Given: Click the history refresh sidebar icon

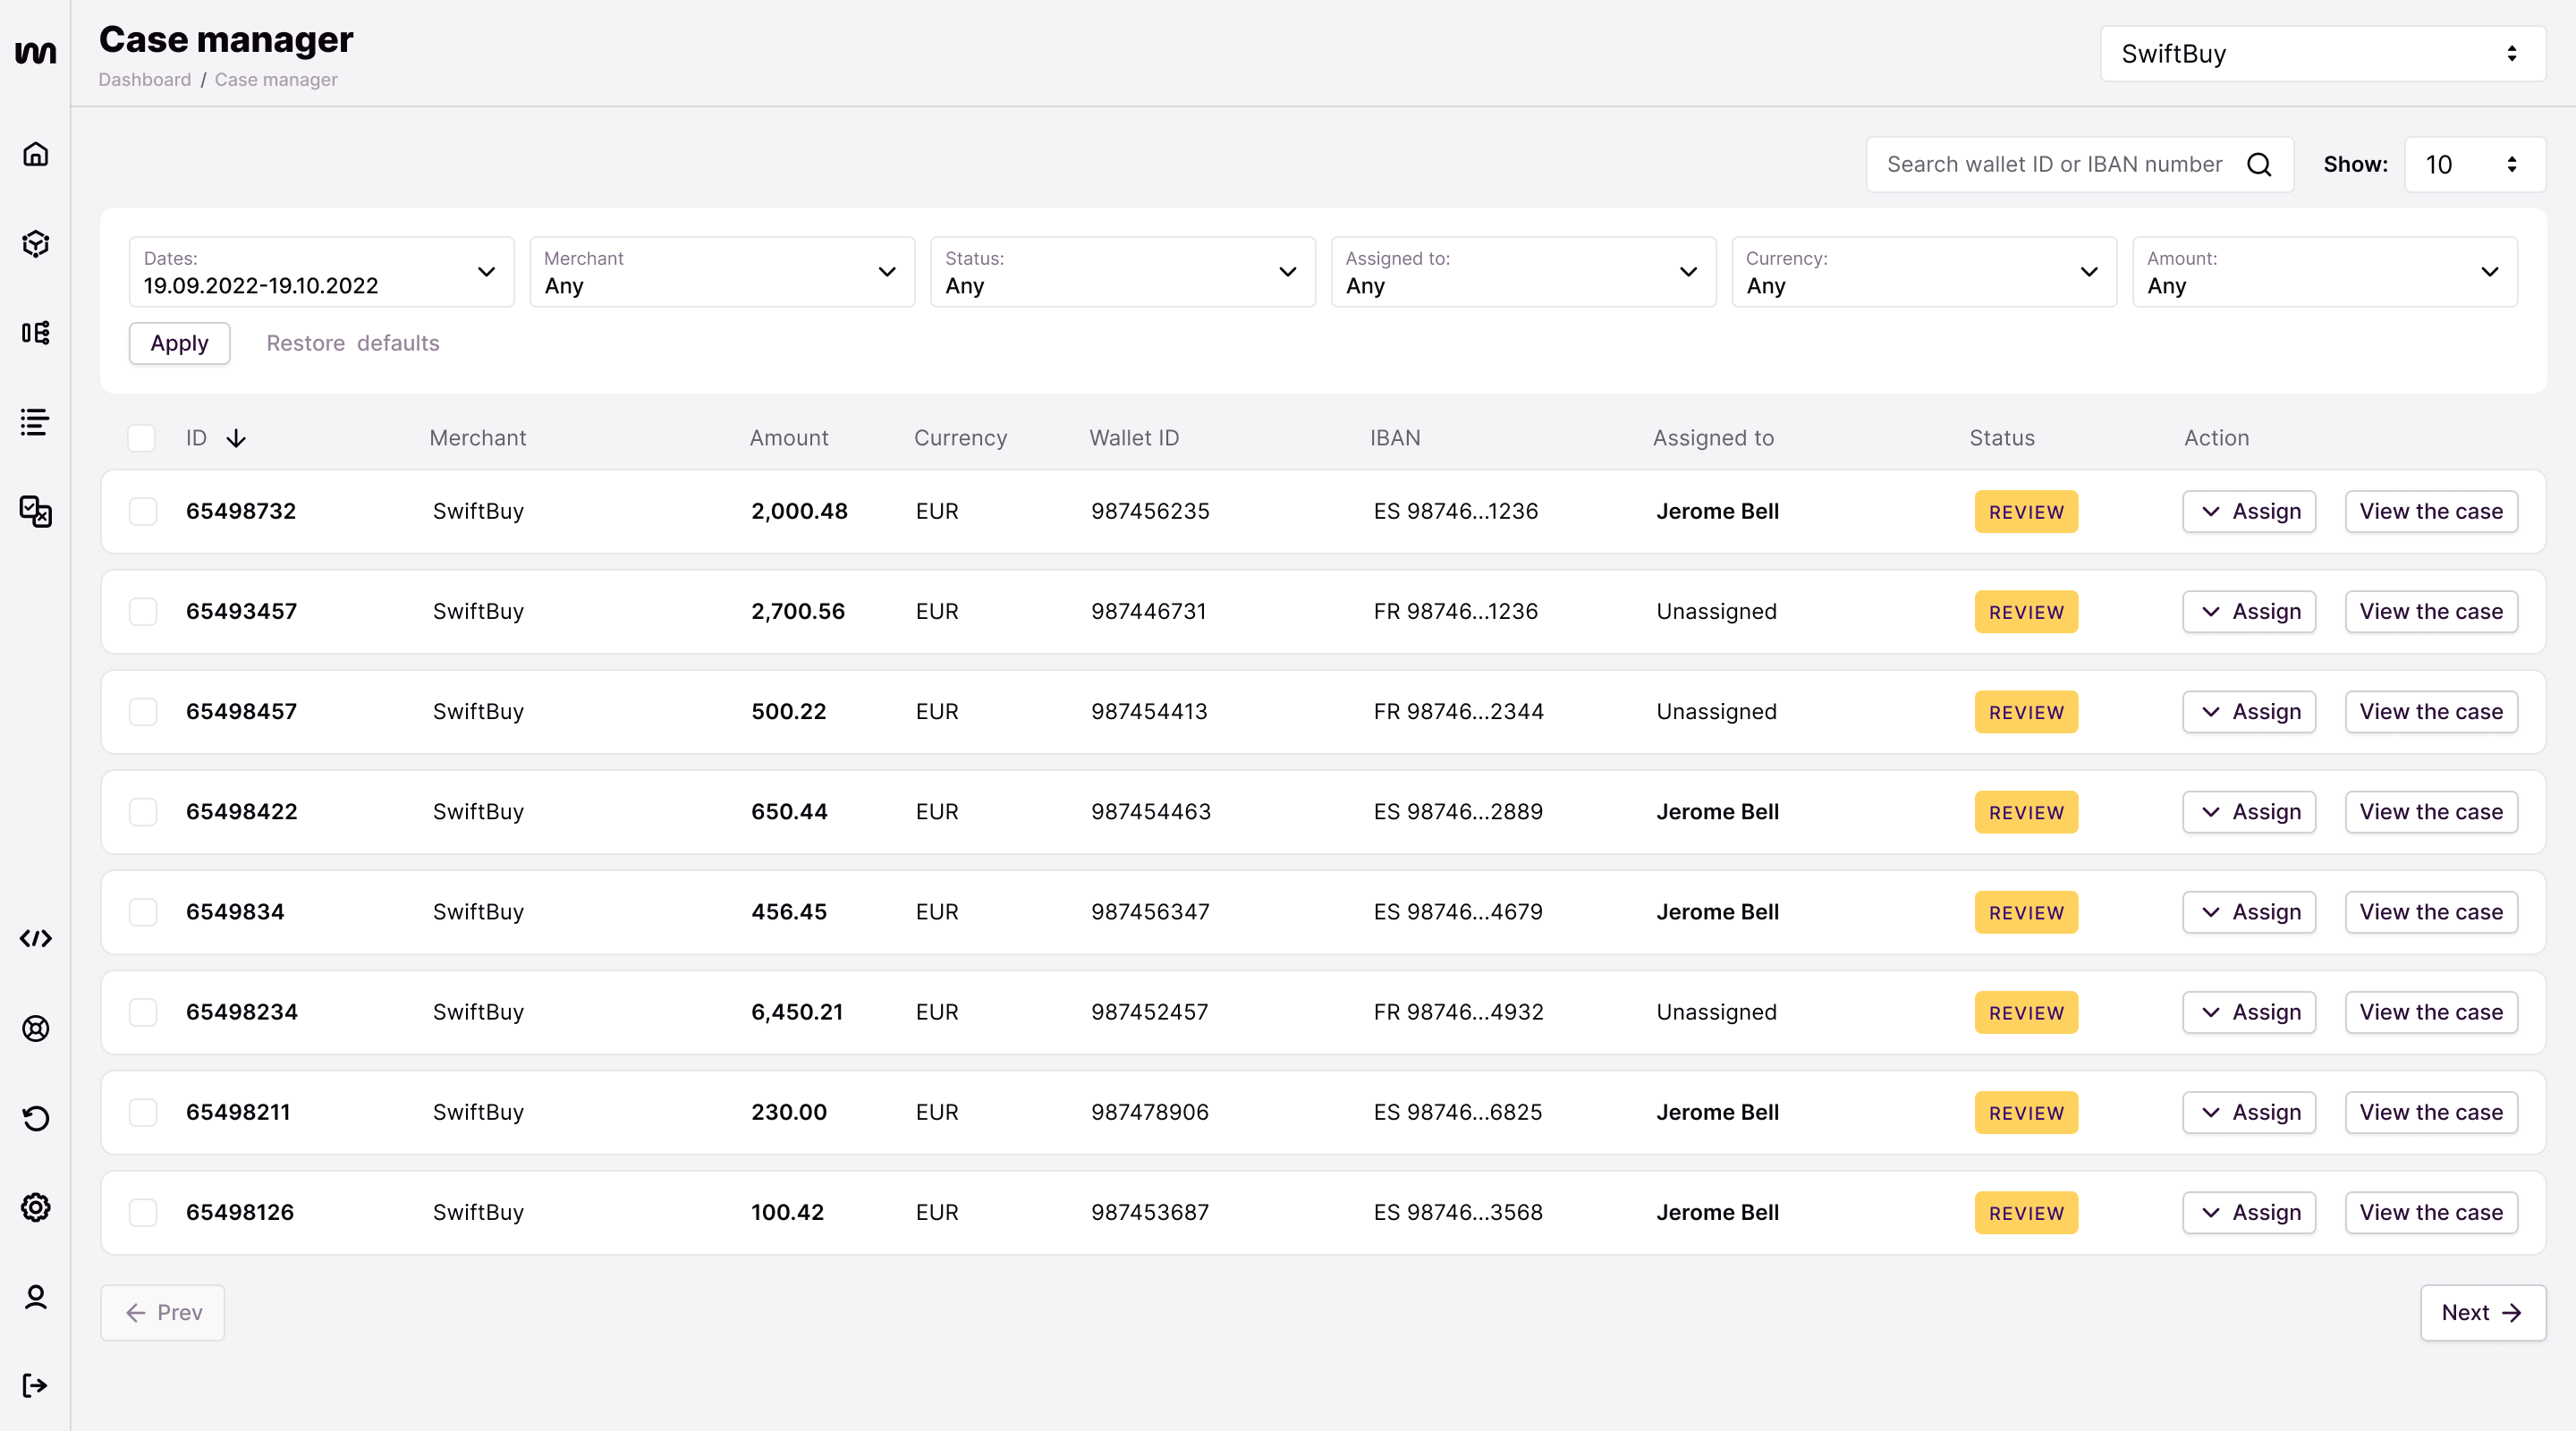Looking at the screenshot, I should coord(36,1117).
